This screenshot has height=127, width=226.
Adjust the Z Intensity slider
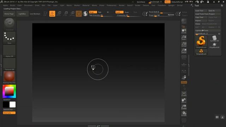pos(128,15)
